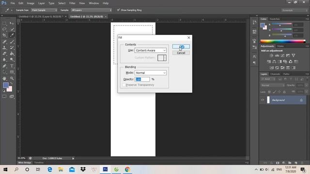Click the delete layer trash icon
The width and height of the screenshot is (310, 174).
point(302,163)
